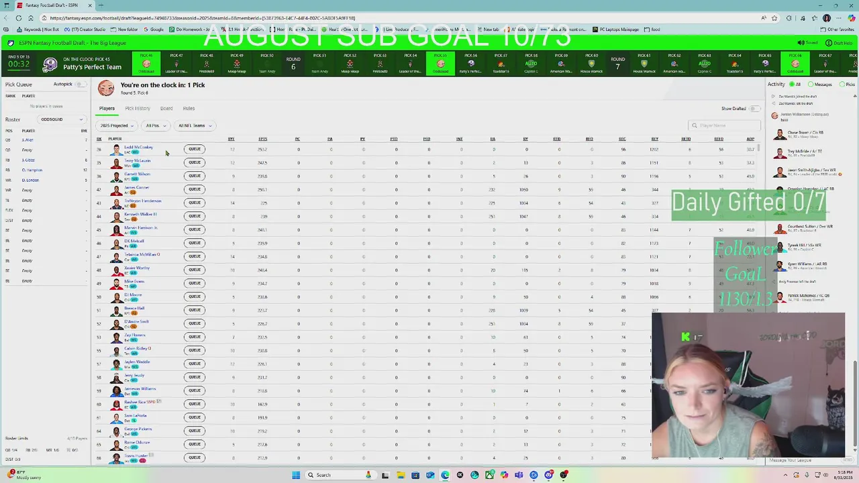This screenshot has width=859, height=483.
Task: Open a new browser tab
Action: [x=101, y=5]
